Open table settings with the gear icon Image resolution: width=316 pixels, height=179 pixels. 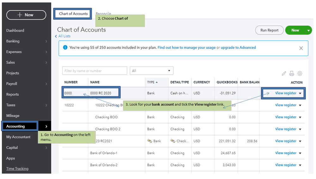(300, 73)
